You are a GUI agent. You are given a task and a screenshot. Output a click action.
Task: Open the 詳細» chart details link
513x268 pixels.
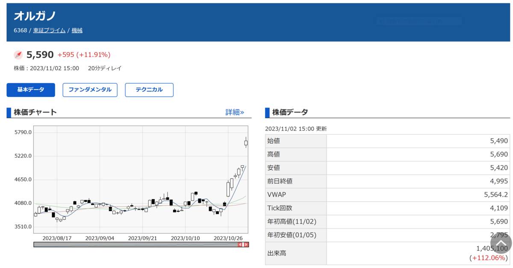(x=235, y=112)
